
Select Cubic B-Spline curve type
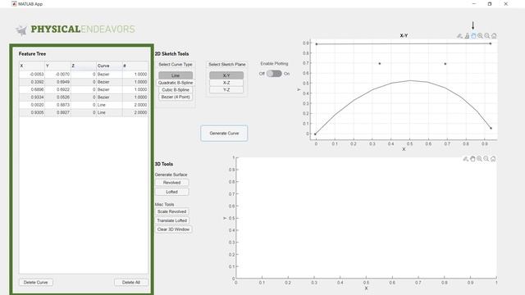(x=176, y=89)
